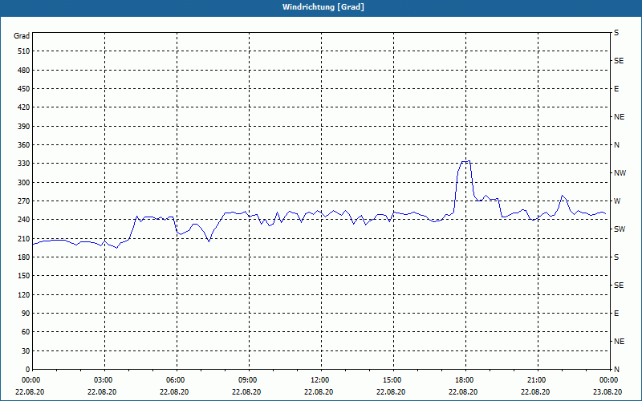Select the 270 y-axis tick label
The image size is (642, 401).
click(x=23, y=201)
